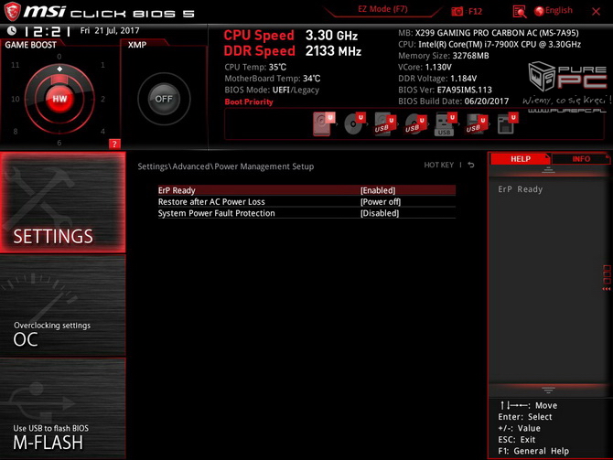613x460 pixels.
Task: Click the clock icon beside the time
Action: tap(12, 30)
